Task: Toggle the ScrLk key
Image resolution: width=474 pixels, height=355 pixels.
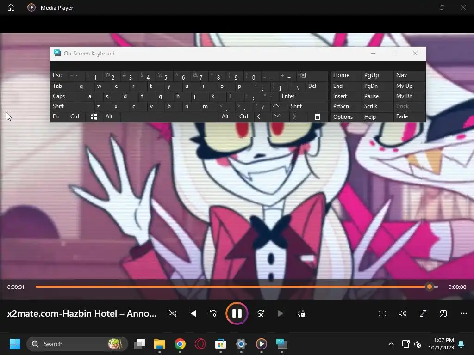Action: tap(377, 106)
